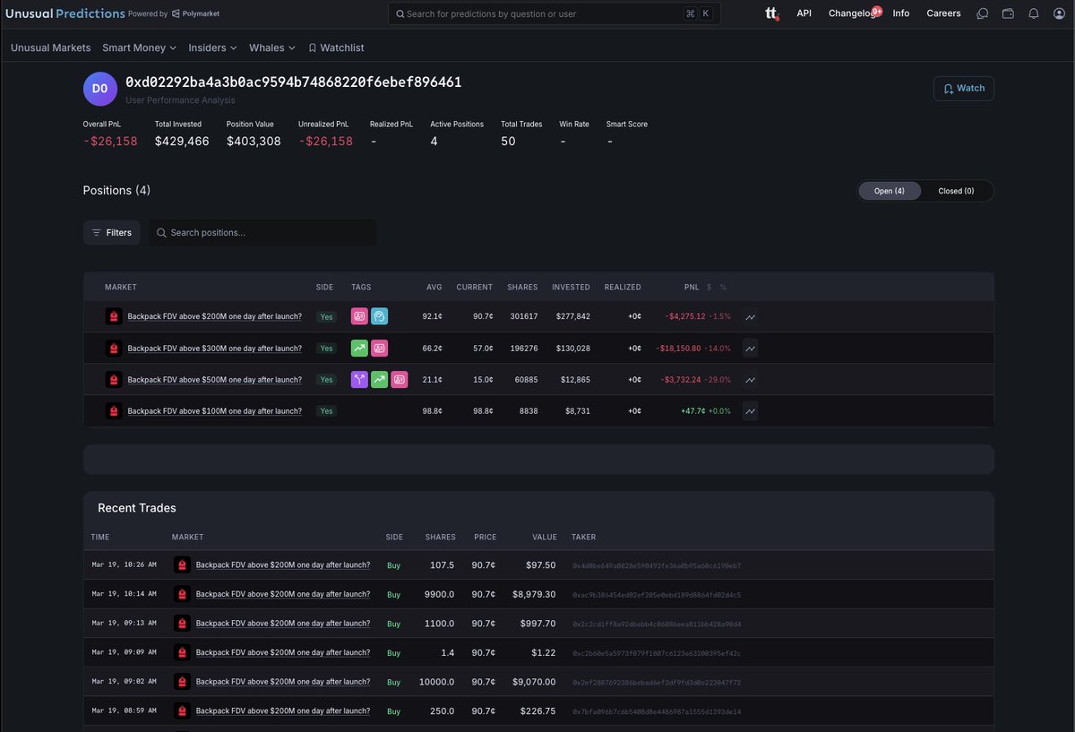
Task: Expand the Insiders dropdown menu
Action: click(212, 47)
